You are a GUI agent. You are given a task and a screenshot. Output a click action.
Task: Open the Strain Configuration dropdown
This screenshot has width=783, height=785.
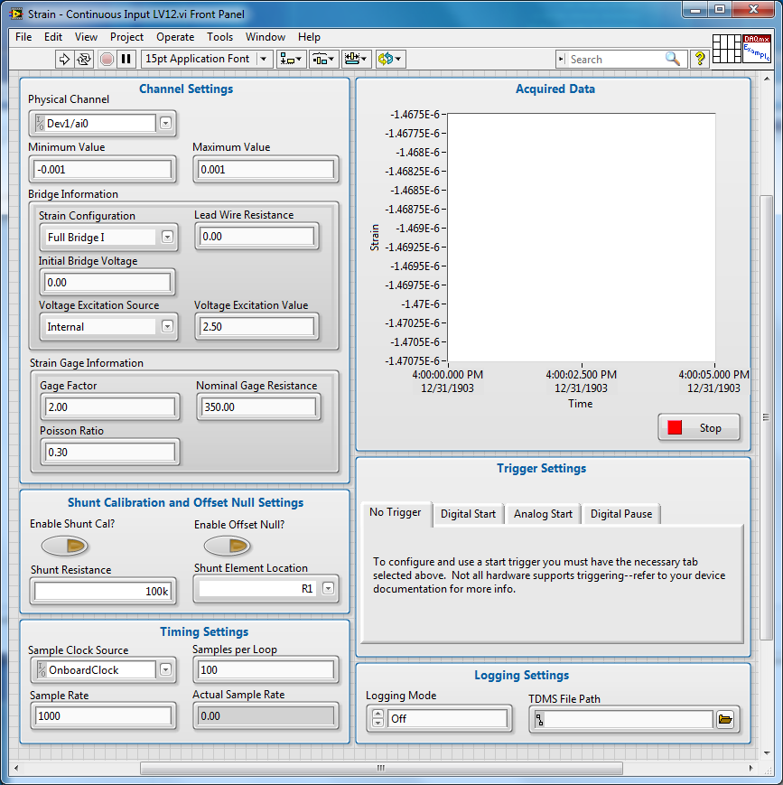(x=167, y=238)
